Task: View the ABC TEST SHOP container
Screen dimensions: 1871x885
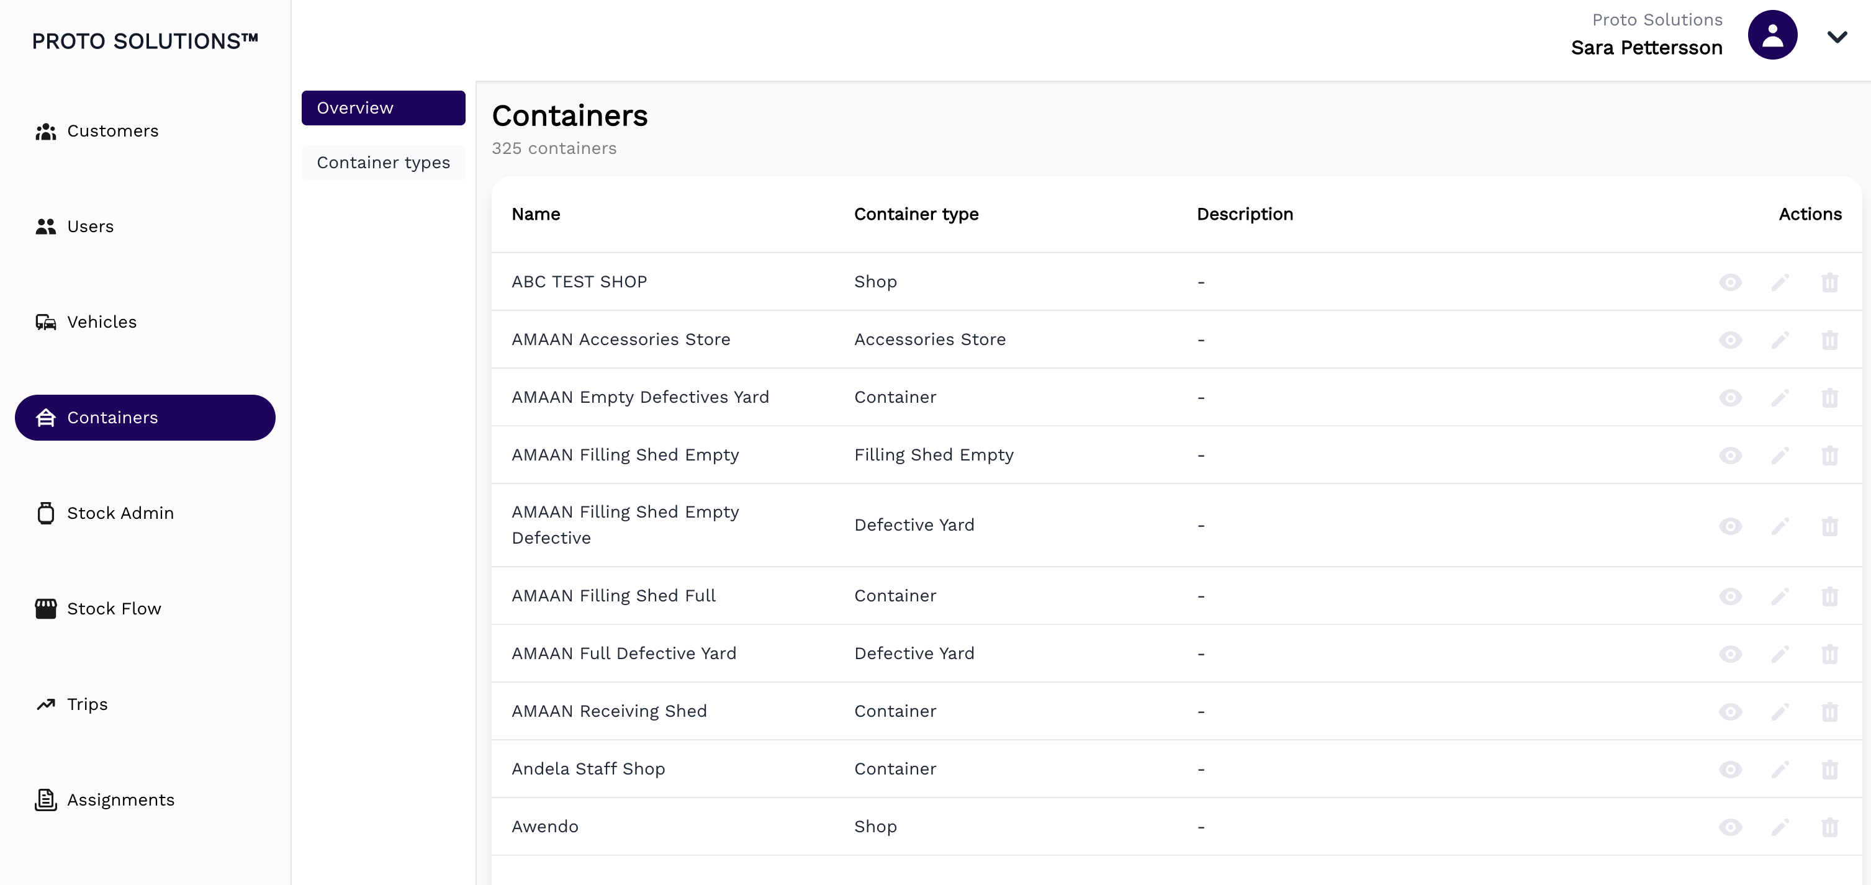Action: point(1730,282)
